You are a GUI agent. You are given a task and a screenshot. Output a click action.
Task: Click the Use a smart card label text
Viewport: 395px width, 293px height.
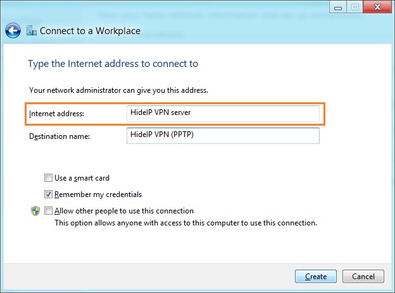(82, 178)
